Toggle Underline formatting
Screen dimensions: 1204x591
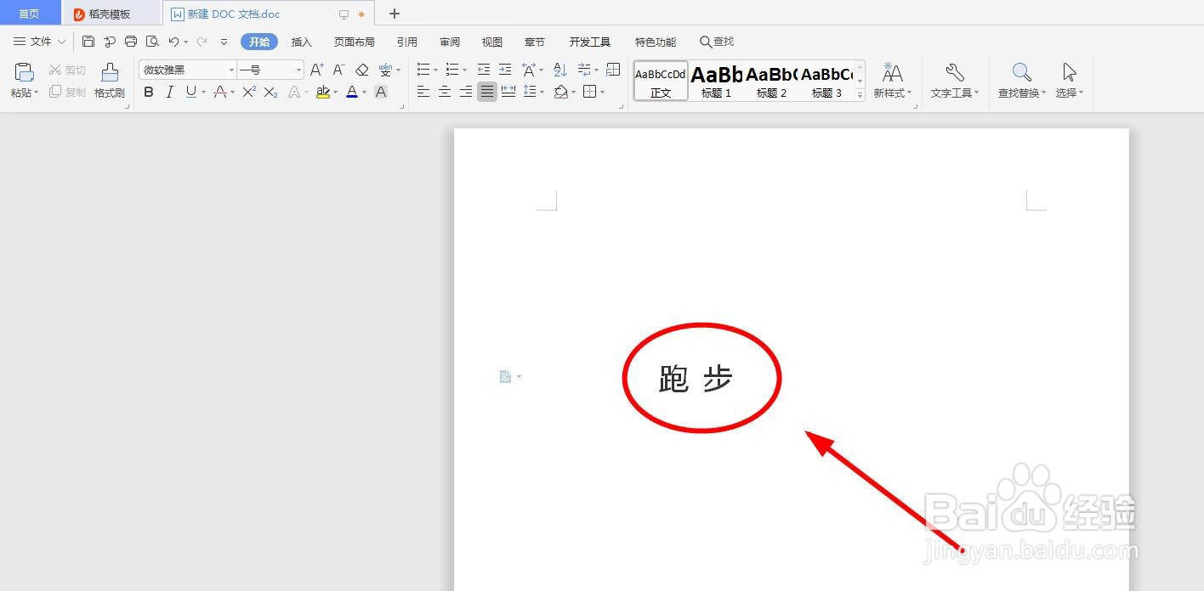191,92
